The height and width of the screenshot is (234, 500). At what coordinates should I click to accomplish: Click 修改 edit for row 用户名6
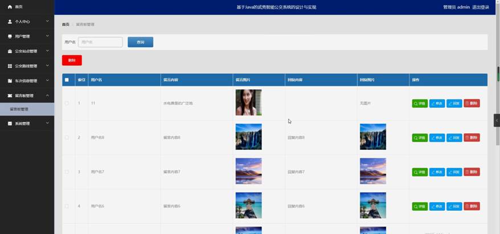(x=437, y=206)
